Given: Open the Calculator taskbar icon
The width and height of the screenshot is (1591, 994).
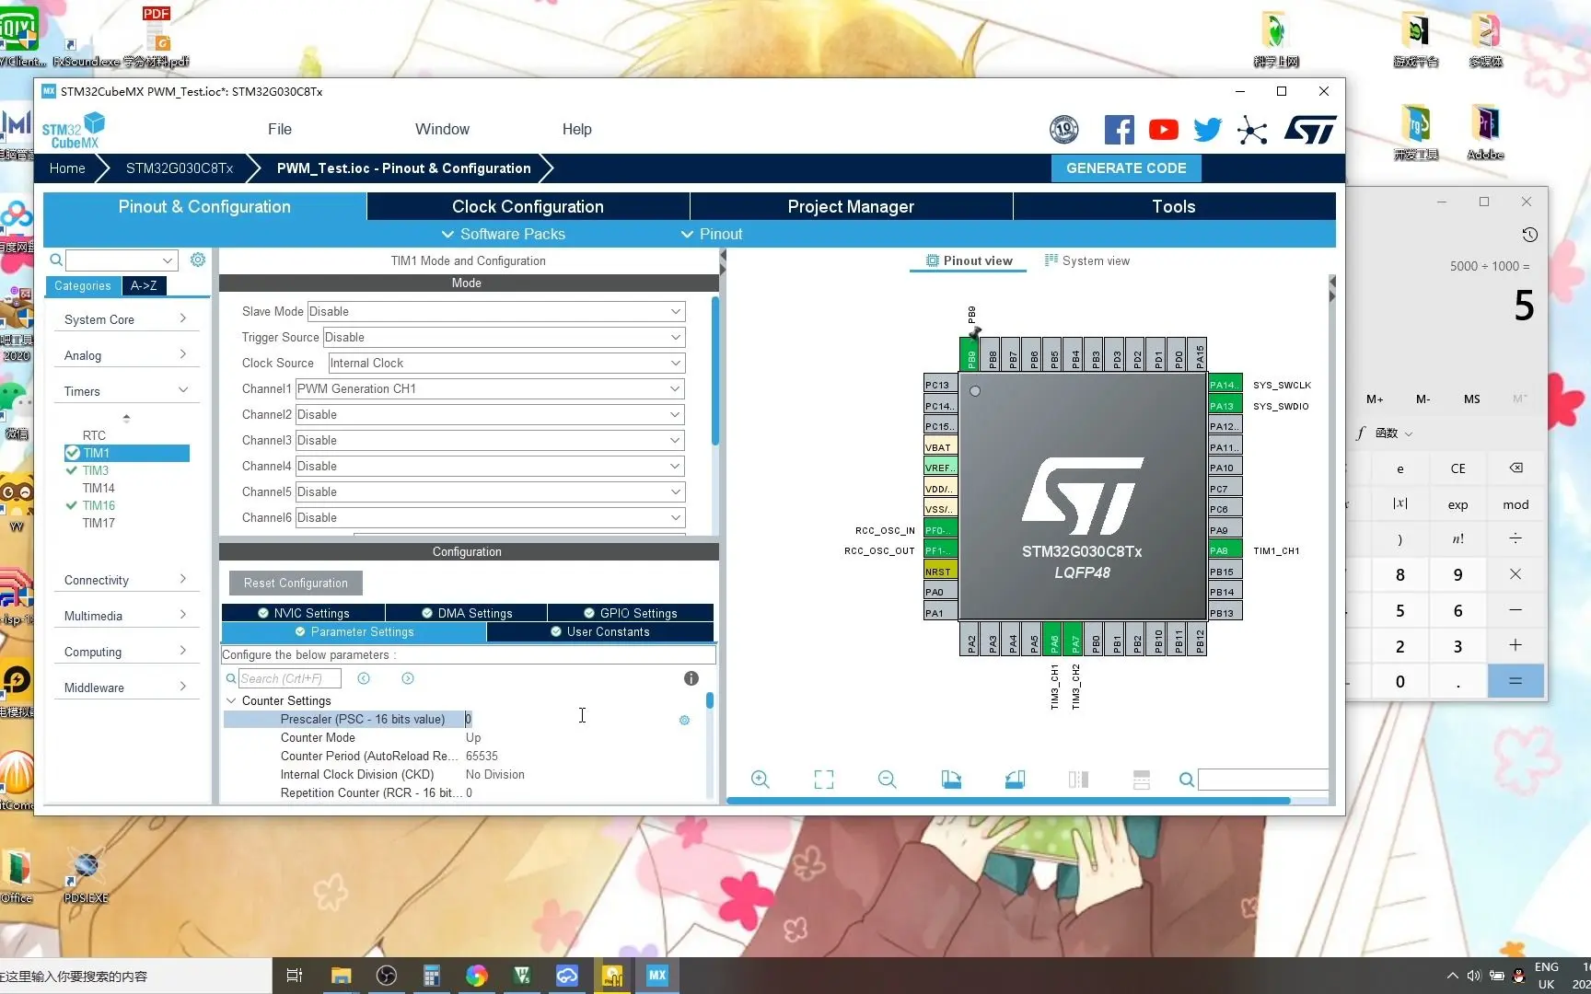Looking at the screenshot, I should click(x=431, y=976).
